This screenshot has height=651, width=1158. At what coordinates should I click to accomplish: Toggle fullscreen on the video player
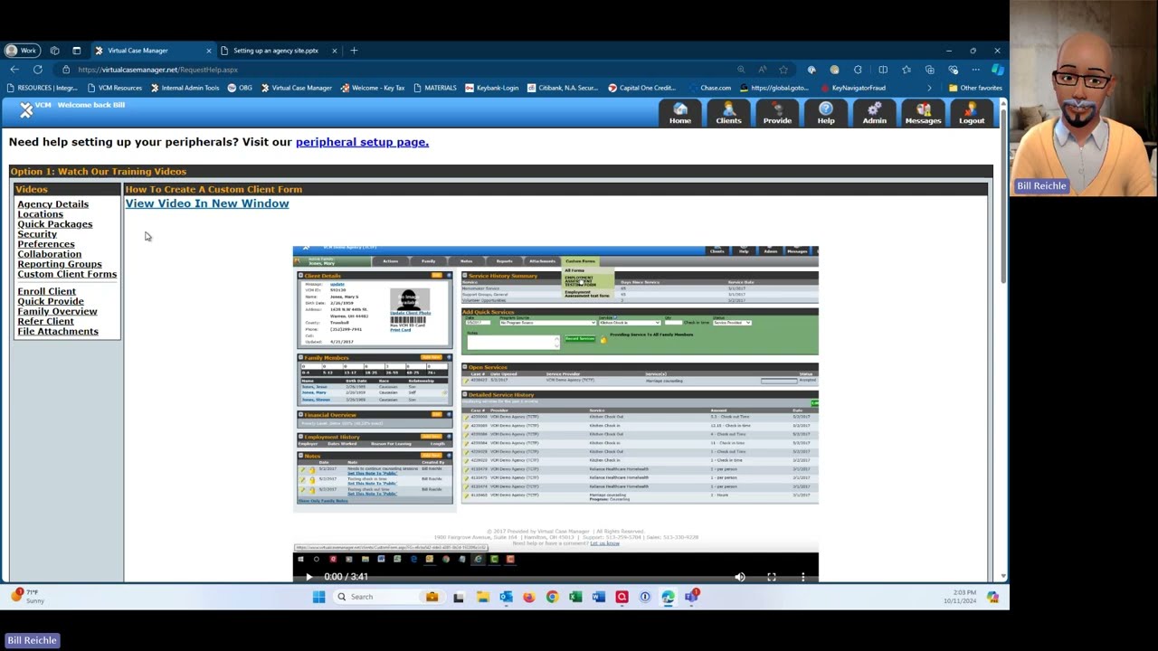coord(772,577)
